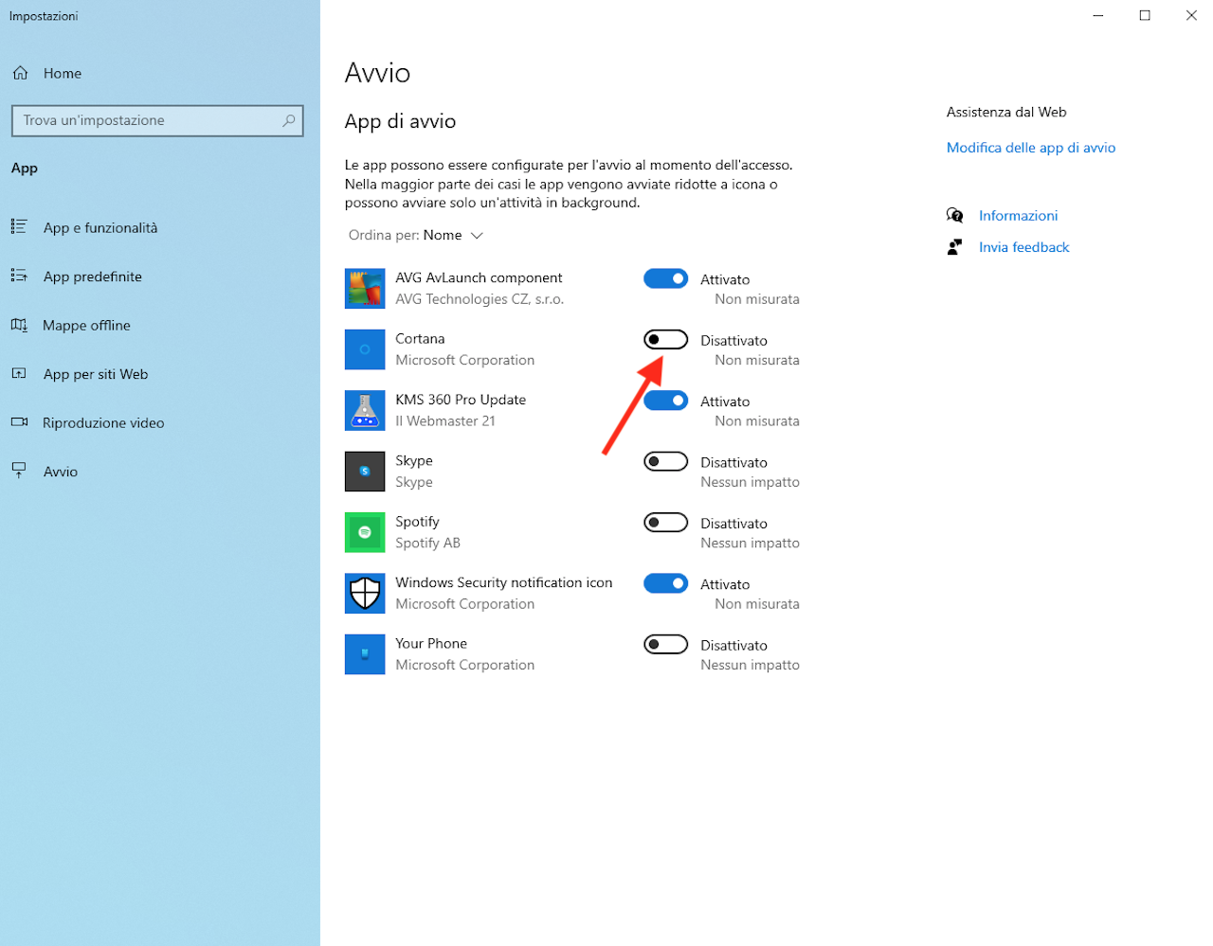Disable AVG AvLaunch component startup toggle
This screenshot has width=1213, height=946.
pyautogui.click(x=666, y=278)
